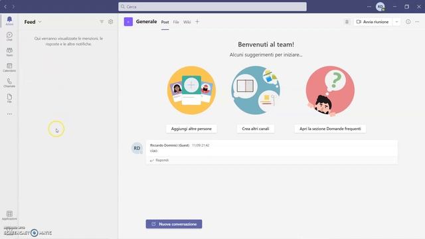Switch to the Wiki tab

pos(187,22)
